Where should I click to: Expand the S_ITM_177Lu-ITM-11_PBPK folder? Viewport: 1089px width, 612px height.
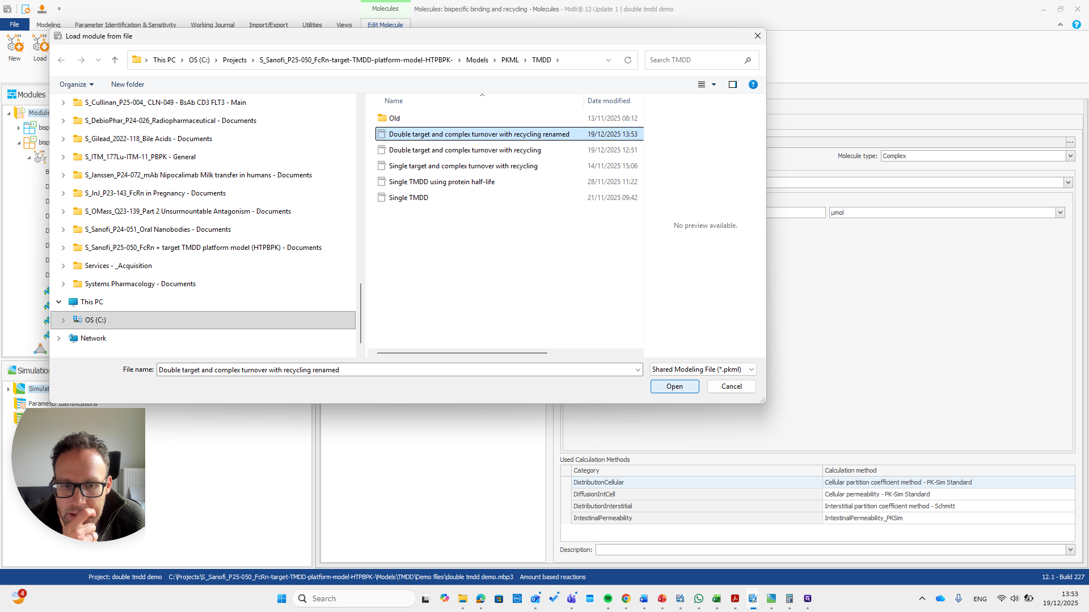(63, 157)
